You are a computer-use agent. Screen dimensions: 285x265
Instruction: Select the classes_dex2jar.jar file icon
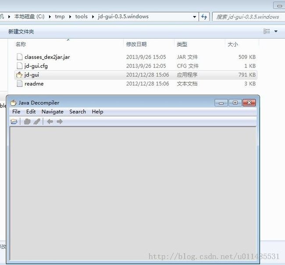[x=19, y=57]
